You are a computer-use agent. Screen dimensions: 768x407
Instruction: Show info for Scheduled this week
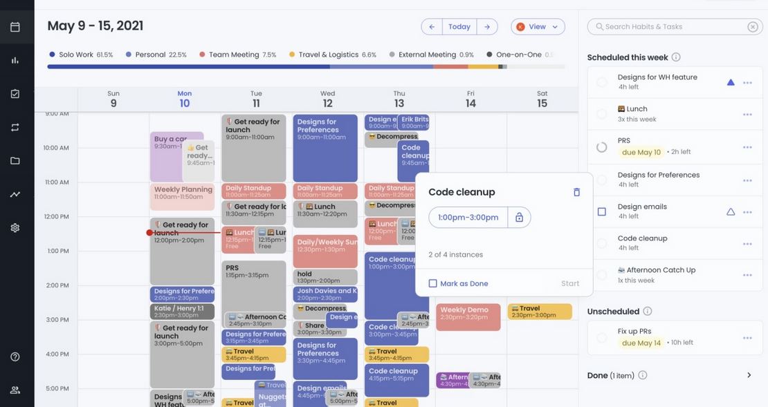tap(676, 57)
